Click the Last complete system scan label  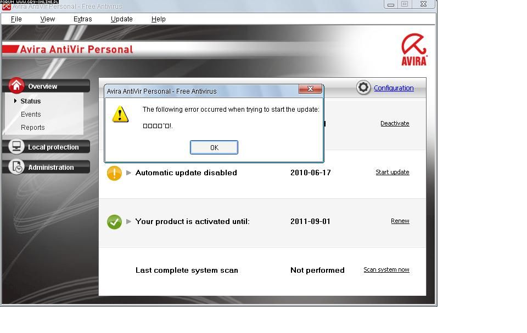tap(187, 271)
